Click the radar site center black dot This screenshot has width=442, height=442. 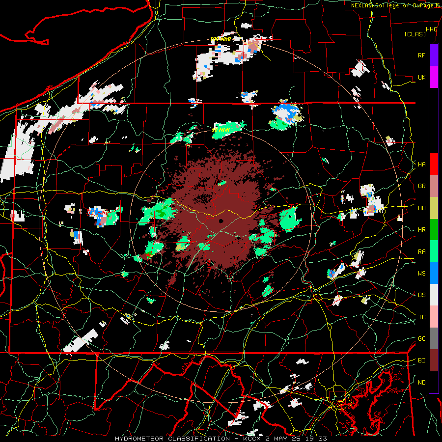tap(221, 221)
